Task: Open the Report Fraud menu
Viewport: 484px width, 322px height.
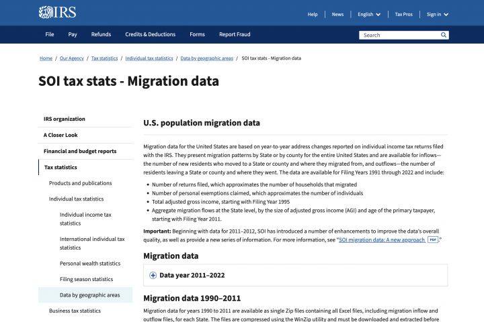Action: click(x=235, y=34)
